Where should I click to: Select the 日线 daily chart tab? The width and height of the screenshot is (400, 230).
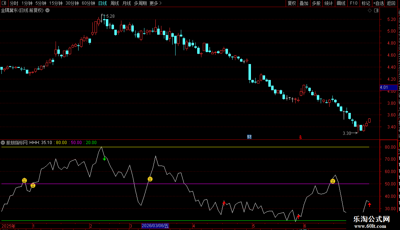click(x=103, y=3)
